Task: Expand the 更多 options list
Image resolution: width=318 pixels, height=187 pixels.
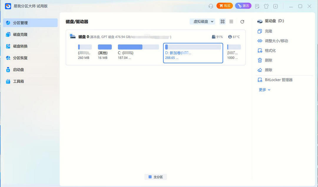Action: pos(264,90)
